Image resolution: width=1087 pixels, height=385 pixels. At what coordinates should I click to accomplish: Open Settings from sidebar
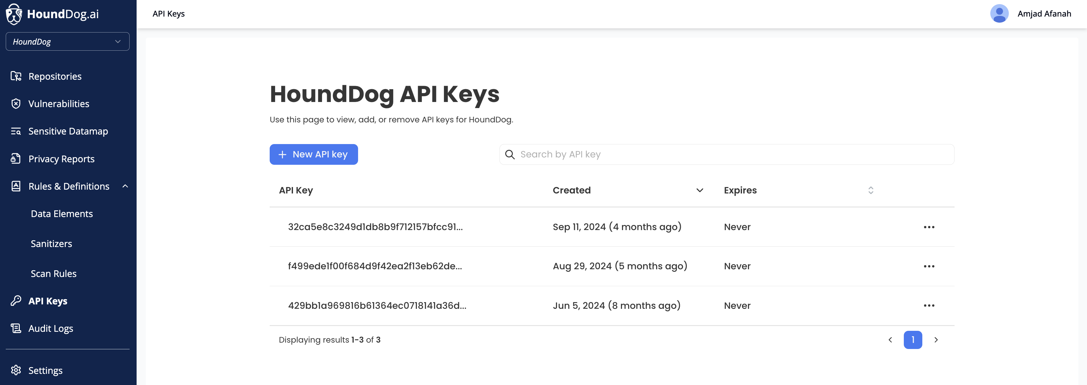(45, 370)
